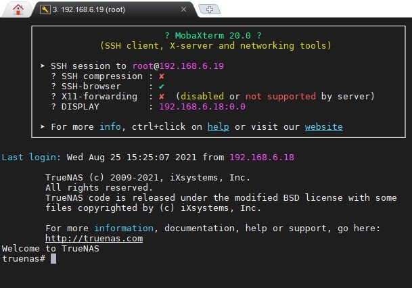Select the 192.168.6.19 (root) session tab
The width and height of the screenshot is (412, 288).
[113, 9]
